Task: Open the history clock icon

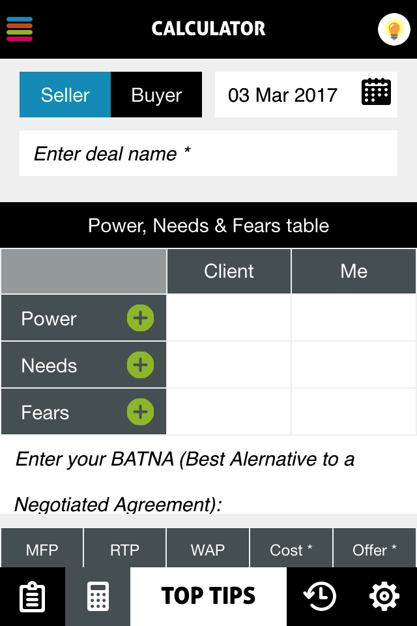Action: pos(319,597)
